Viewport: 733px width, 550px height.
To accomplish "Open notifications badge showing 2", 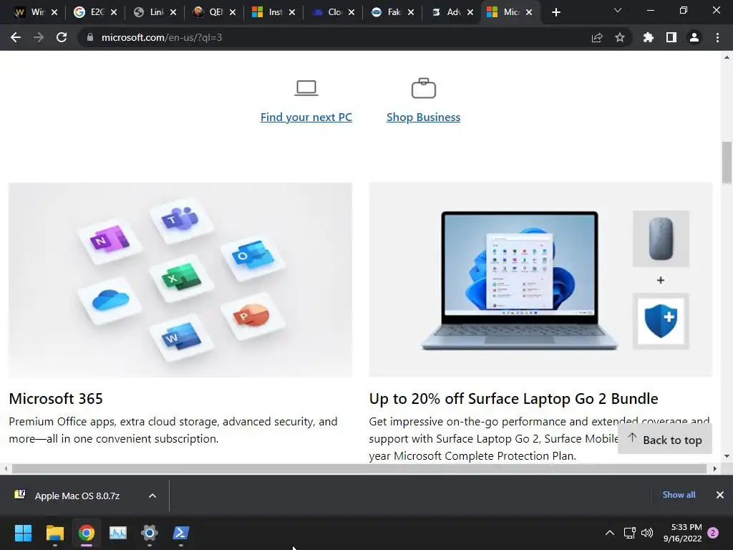I will point(713,533).
